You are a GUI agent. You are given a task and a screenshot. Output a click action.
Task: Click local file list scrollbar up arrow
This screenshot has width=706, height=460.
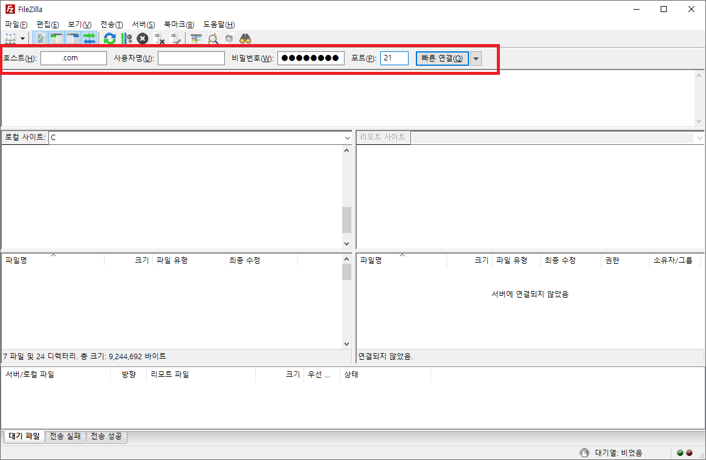[346, 259]
